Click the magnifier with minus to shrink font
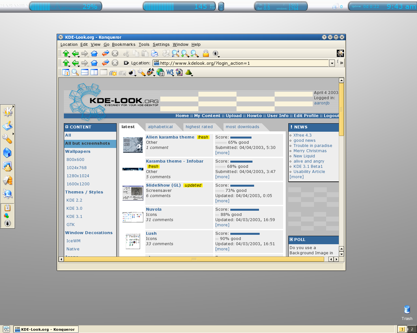Viewport: 417px width, 333px height. point(194,53)
